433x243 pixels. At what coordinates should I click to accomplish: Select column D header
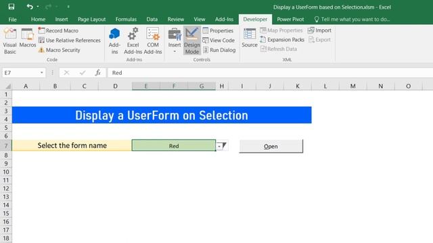click(x=115, y=86)
